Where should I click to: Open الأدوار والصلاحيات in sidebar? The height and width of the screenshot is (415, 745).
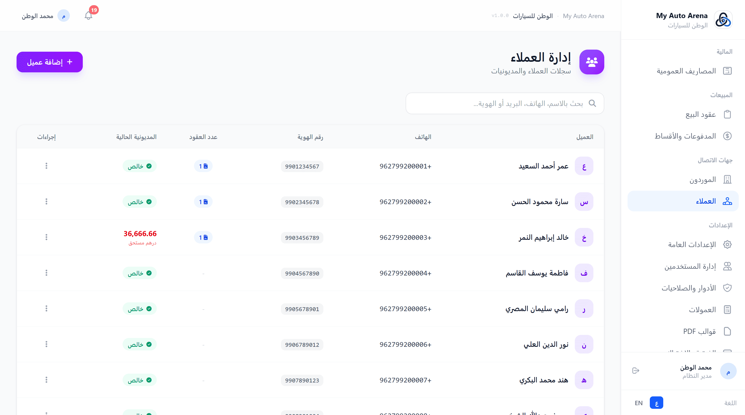683,288
